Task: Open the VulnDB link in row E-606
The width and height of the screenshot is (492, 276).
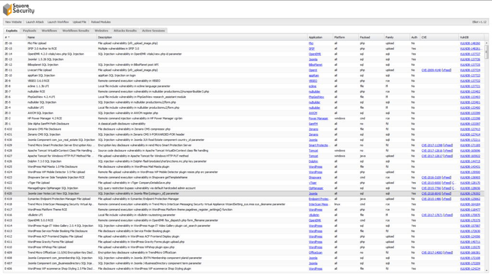Action: pyautogui.click(x=470, y=268)
